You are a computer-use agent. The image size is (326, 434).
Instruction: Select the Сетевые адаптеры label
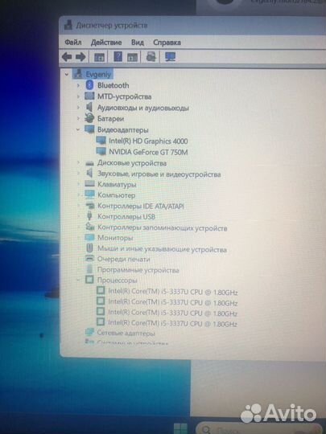coord(126,333)
